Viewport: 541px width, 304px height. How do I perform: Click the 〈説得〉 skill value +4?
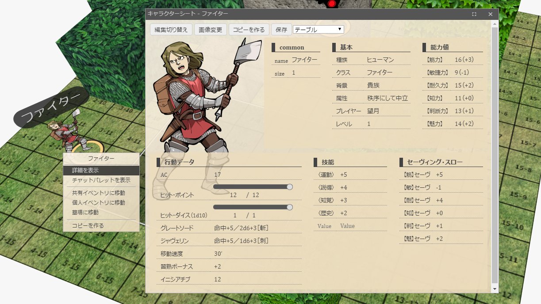point(344,187)
